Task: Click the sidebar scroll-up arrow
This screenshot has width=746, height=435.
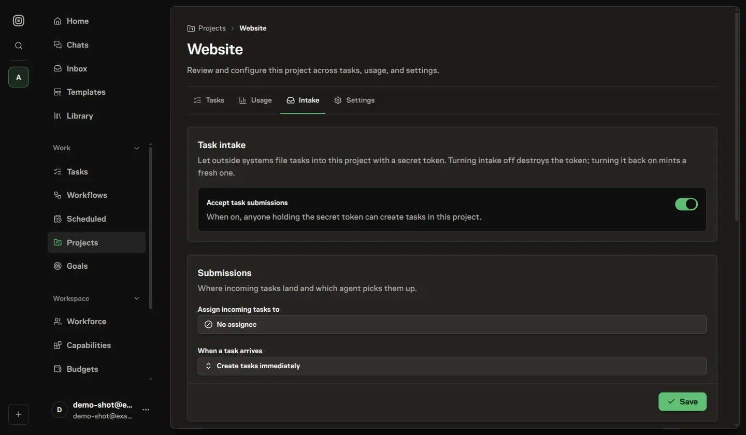Action: 151,144
